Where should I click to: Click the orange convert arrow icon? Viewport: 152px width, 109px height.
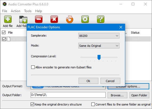coord(70,19)
